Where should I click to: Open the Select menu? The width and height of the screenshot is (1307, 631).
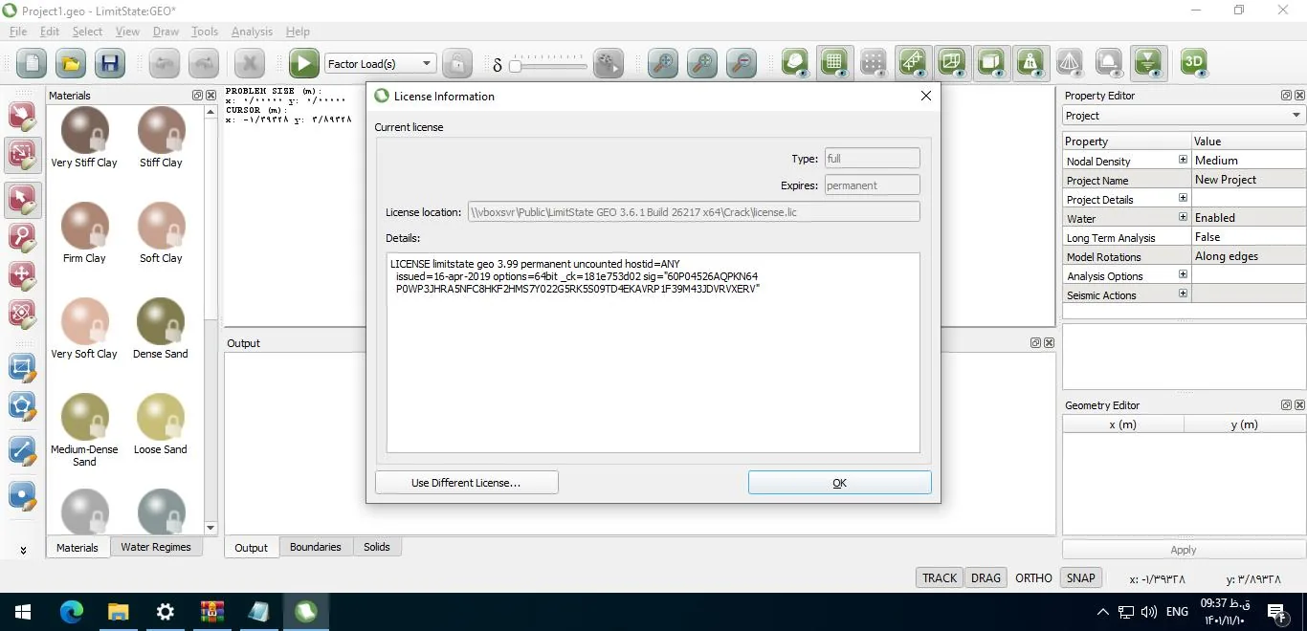87,32
